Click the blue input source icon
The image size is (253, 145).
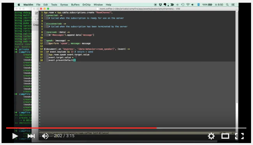(199, 5)
